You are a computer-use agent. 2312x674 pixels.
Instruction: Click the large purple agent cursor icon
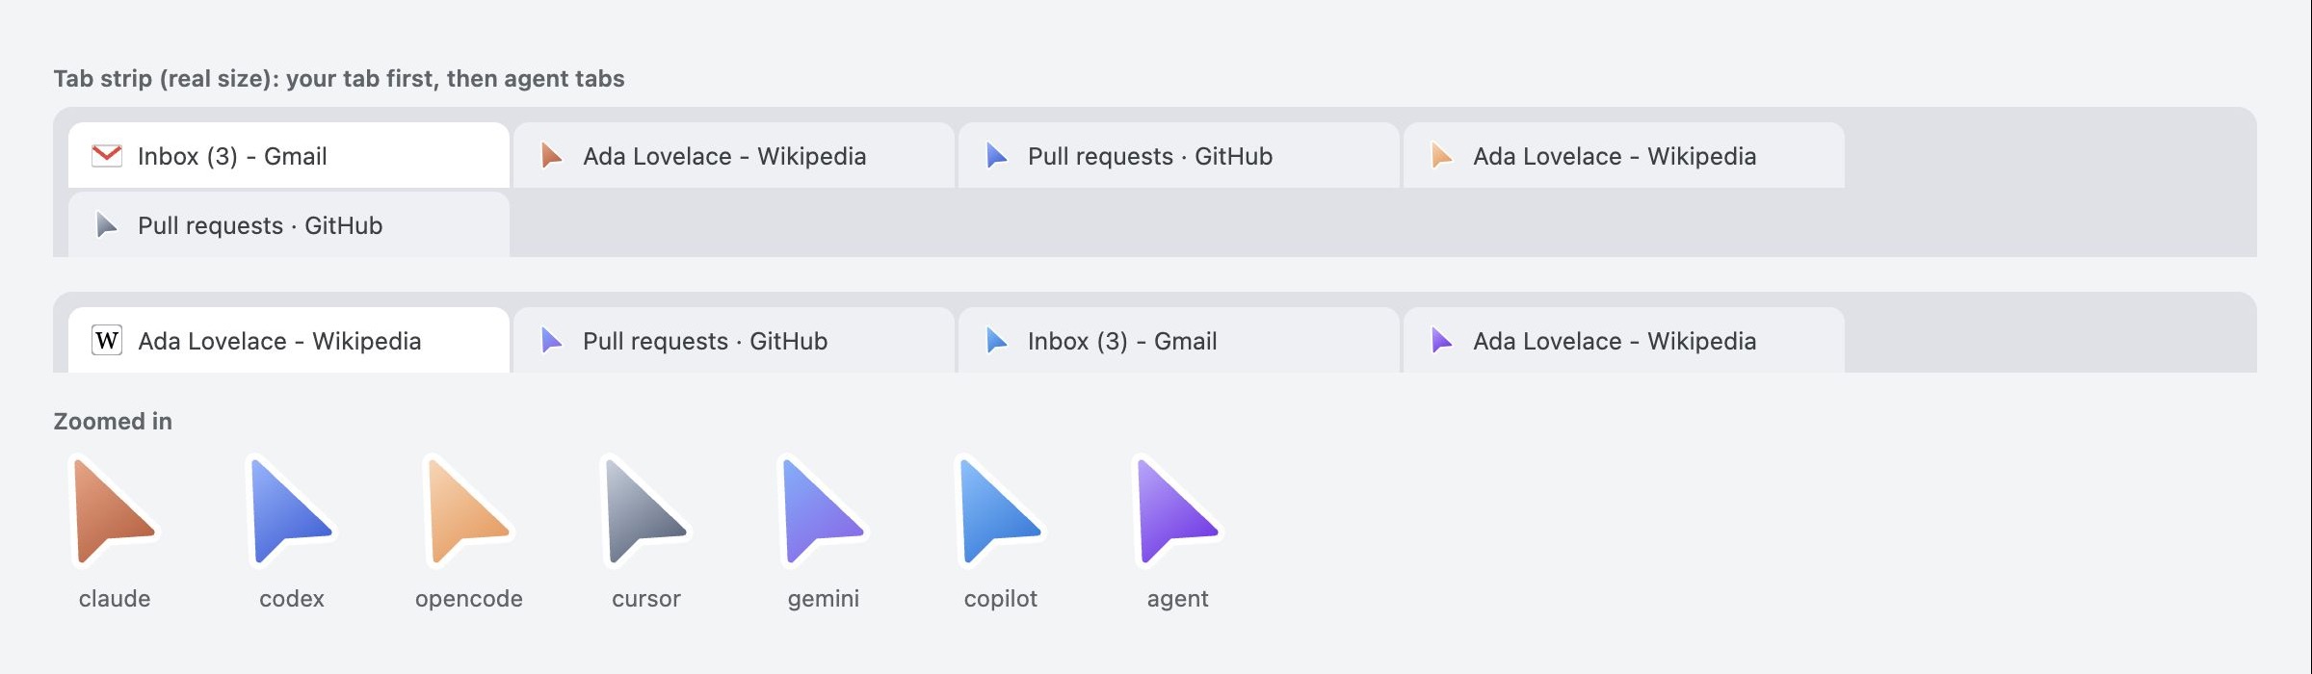[x=1176, y=510]
